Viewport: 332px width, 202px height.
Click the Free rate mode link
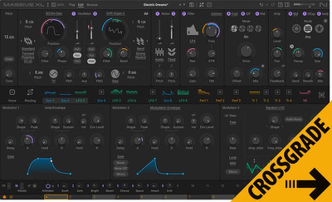tap(233, 123)
